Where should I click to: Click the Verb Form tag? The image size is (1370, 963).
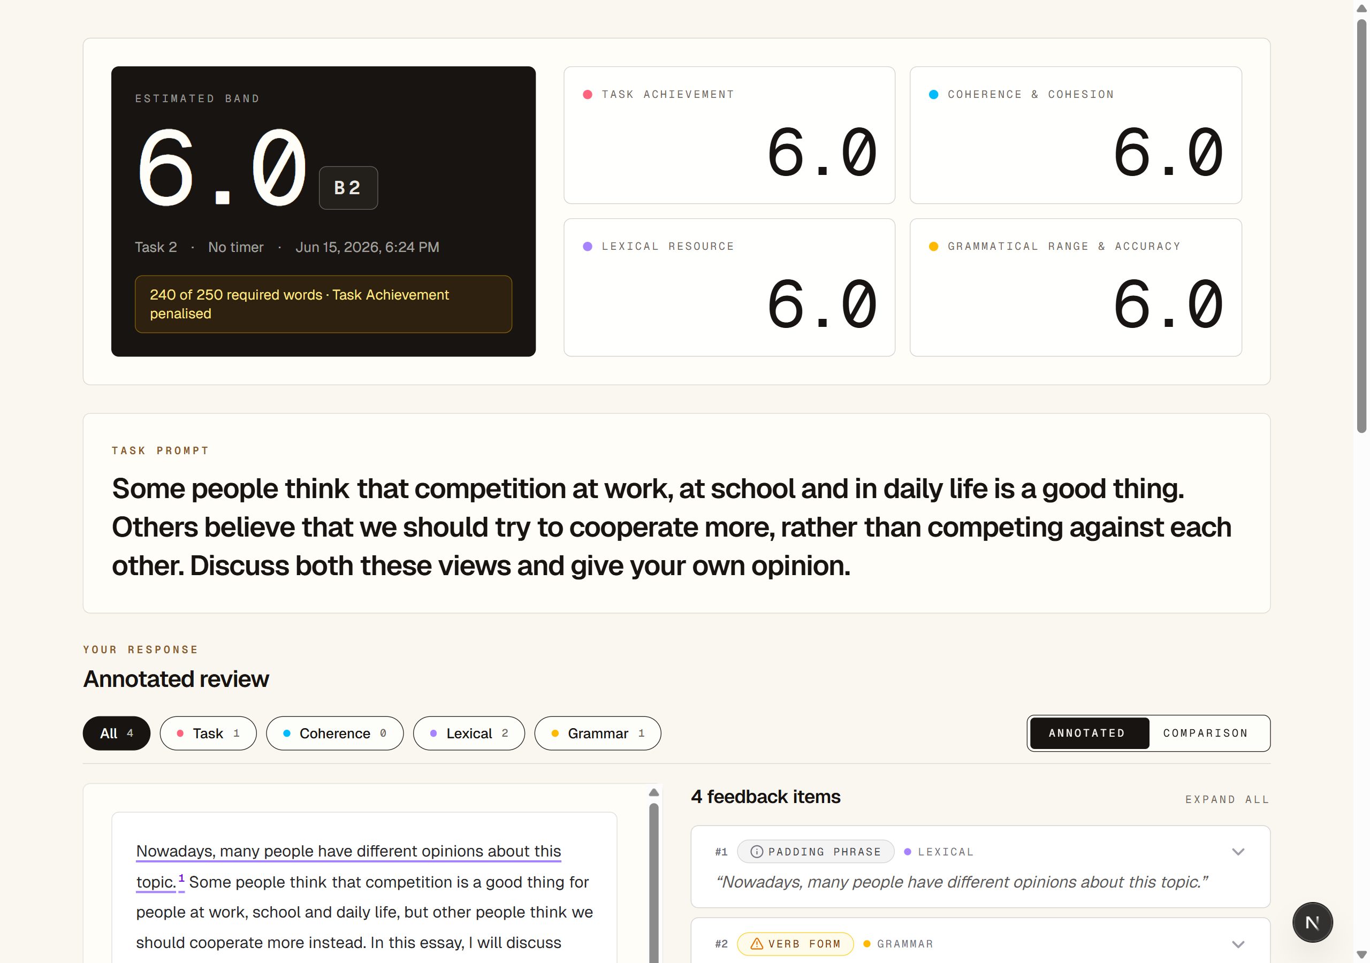coord(795,943)
